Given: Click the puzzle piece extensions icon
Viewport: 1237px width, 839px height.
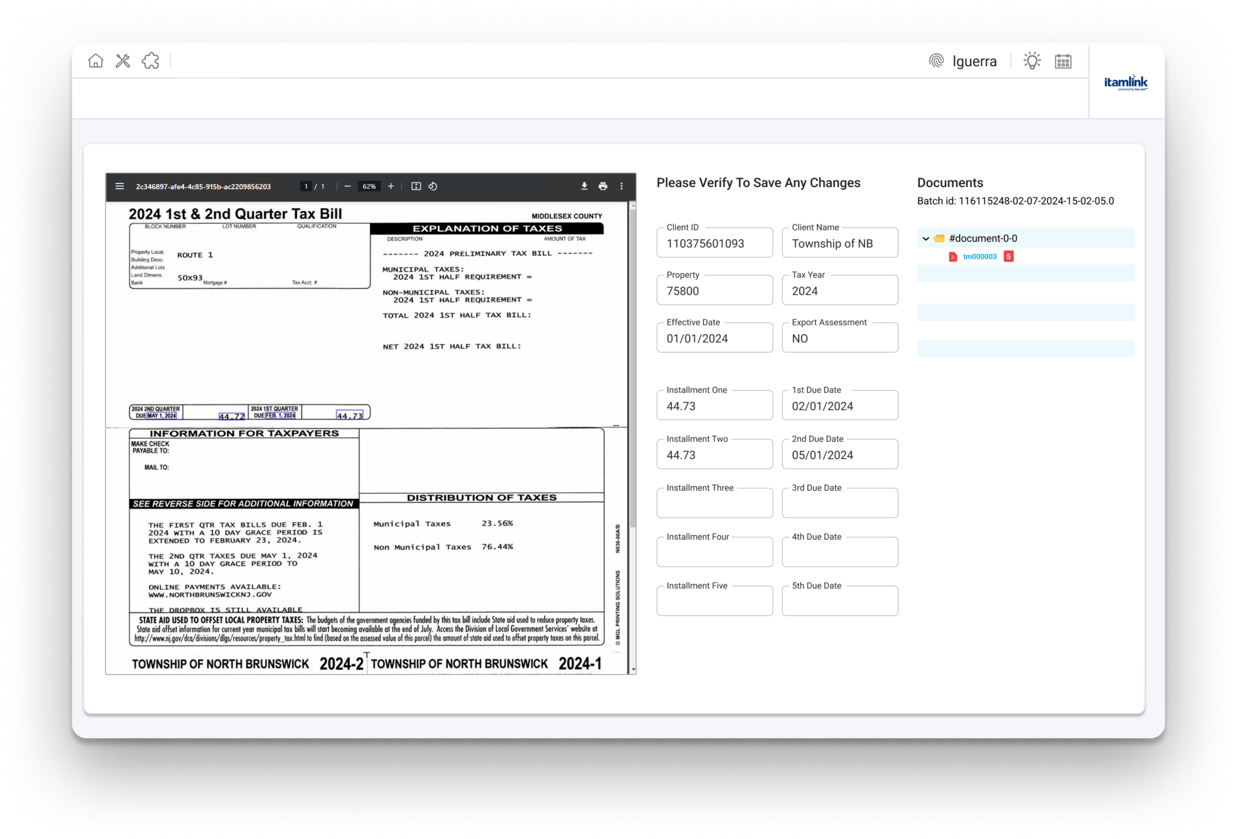Looking at the screenshot, I should (150, 61).
